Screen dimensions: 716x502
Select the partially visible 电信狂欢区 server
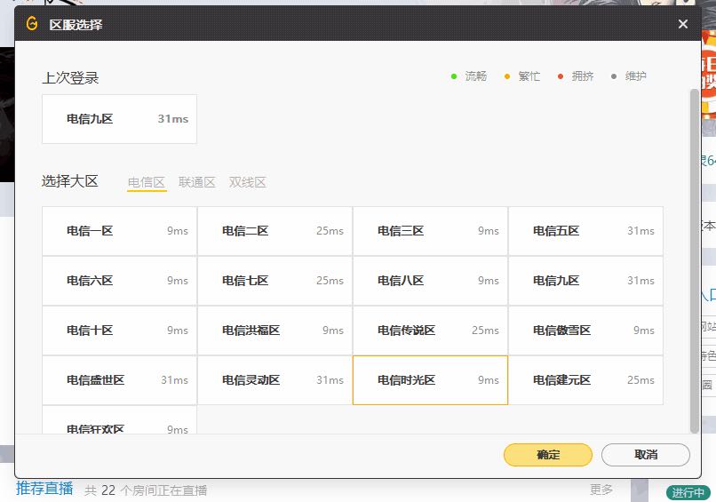point(120,420)
